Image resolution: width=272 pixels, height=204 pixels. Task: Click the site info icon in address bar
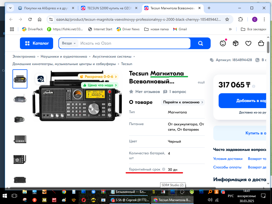coord(51,19)
